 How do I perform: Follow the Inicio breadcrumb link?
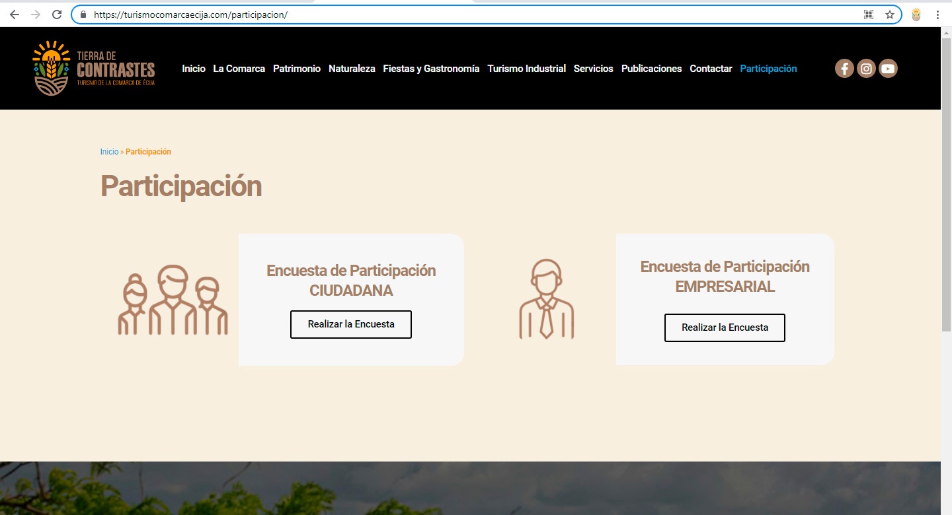[109, 152]
